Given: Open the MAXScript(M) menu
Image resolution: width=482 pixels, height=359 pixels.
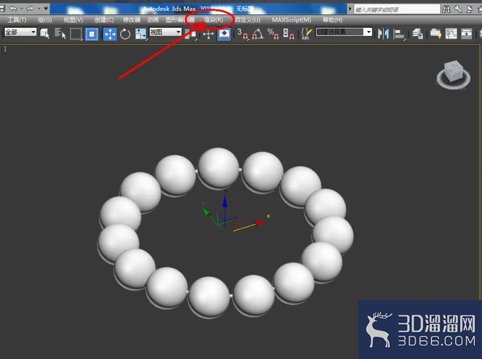Looking at the screenshot, I should point(291,20).
